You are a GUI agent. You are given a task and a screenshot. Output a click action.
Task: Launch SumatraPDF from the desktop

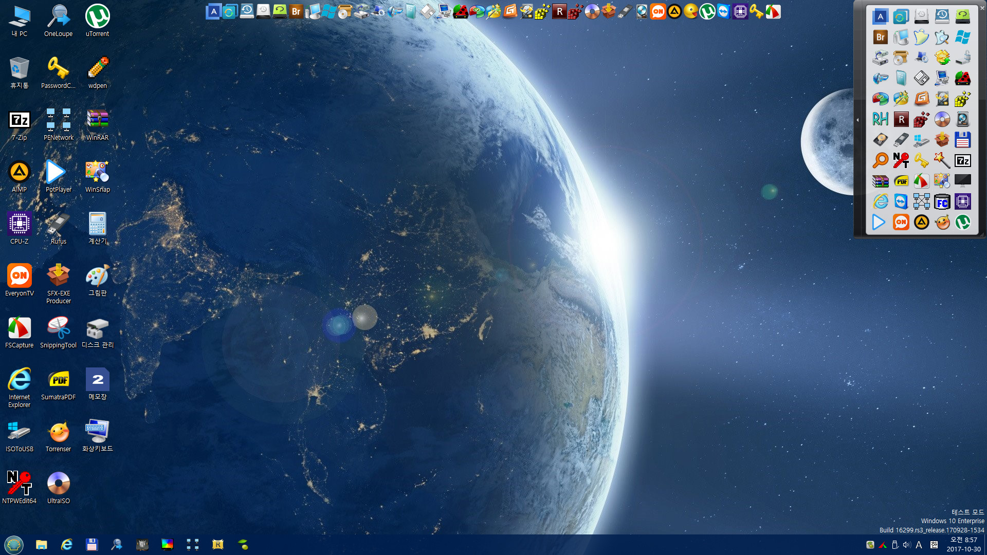tap(58, 384)
